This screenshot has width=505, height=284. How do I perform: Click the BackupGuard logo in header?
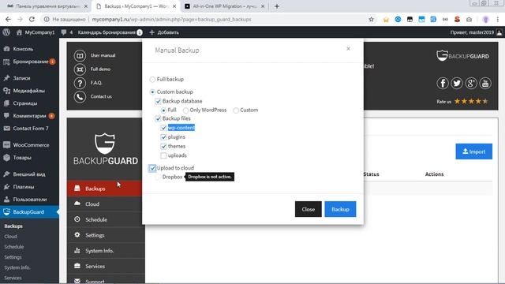coord(462,56)
